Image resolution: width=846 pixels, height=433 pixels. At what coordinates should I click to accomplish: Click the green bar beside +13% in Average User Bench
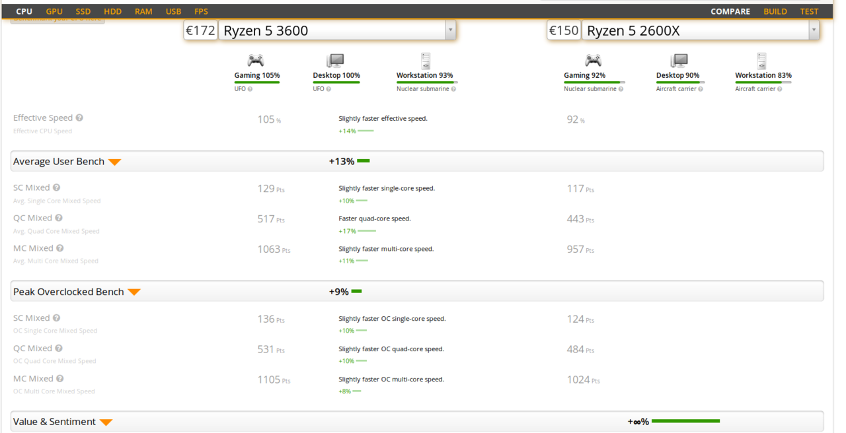(x=363, y=161)
